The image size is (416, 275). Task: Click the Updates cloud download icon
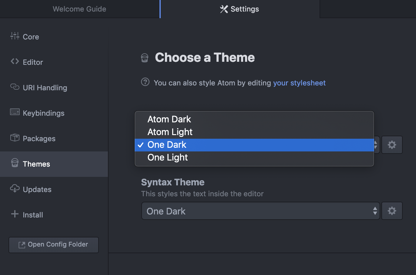tap(15, 188)
